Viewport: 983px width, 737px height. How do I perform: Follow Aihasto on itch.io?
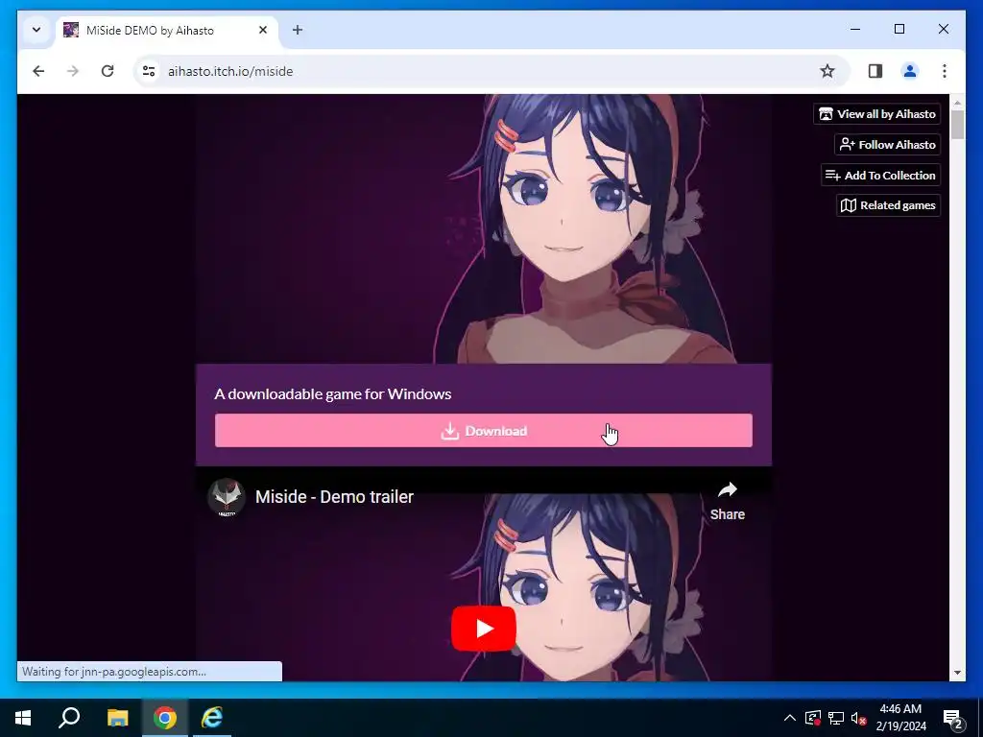click(887, 145)
